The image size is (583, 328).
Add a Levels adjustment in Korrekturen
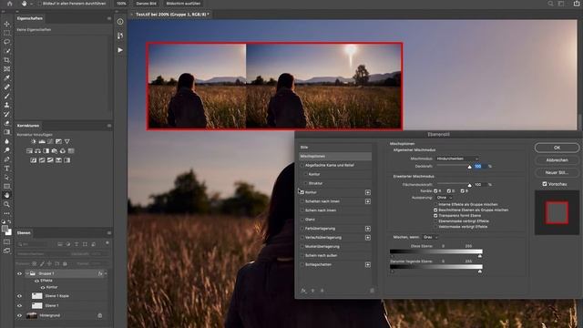pyautogui.click(x=42, y=142)
